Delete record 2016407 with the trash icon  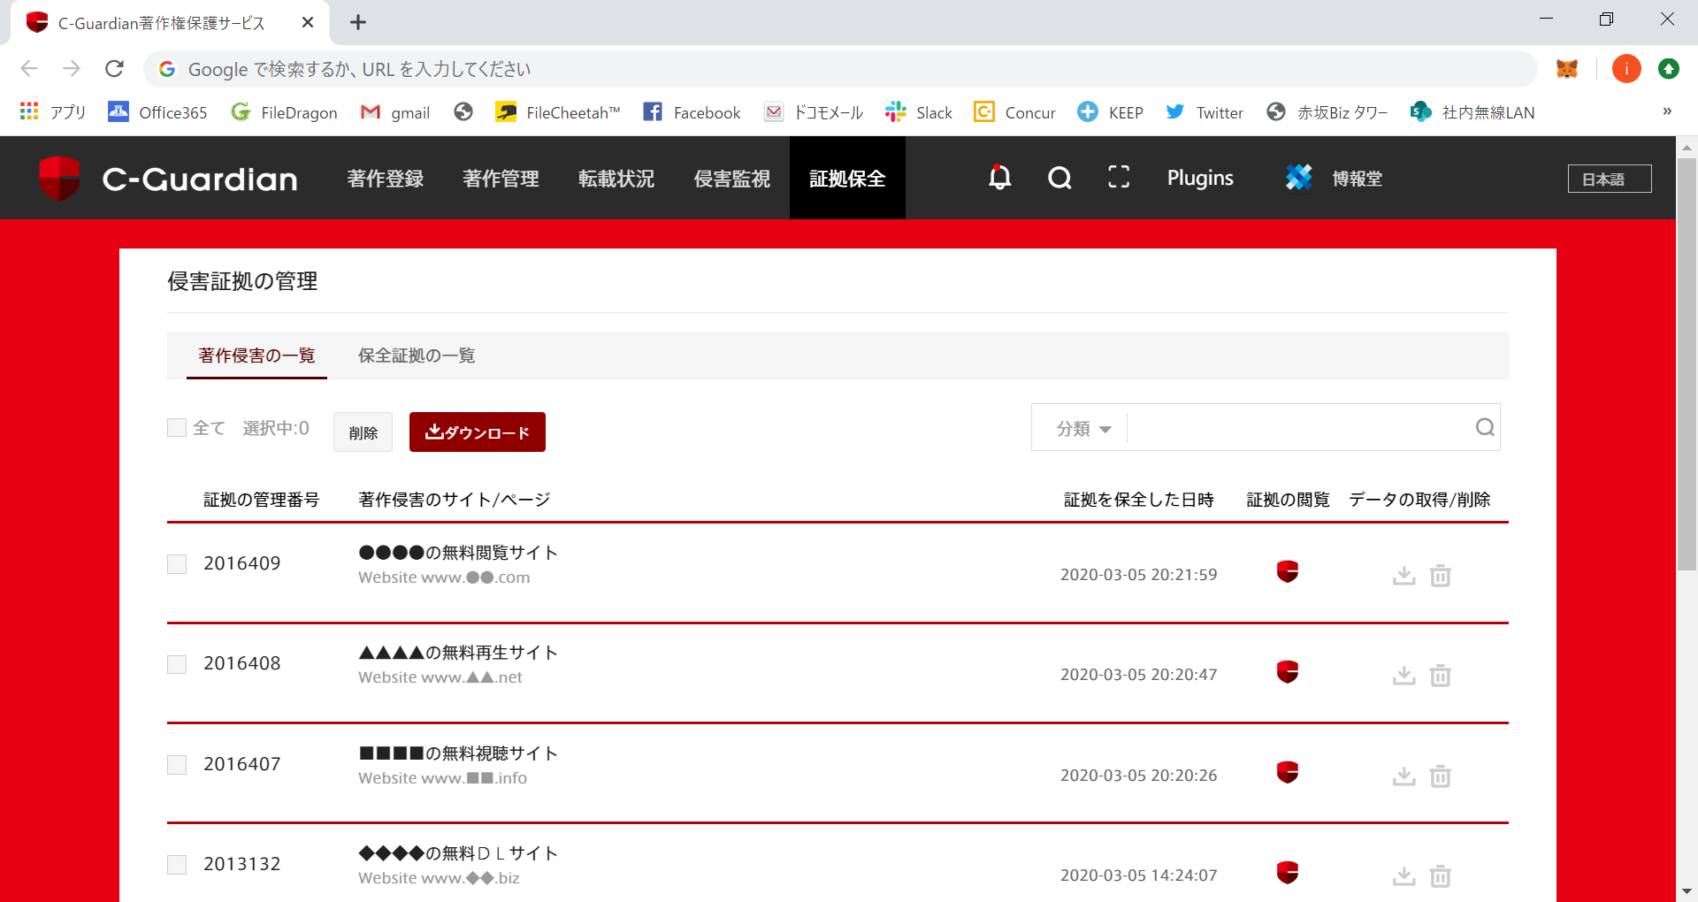[x=1441, y=776]
